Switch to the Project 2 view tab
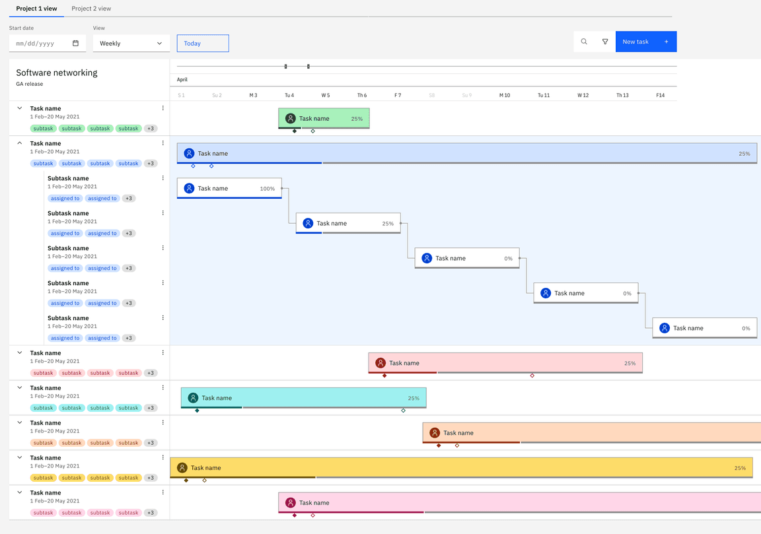The image size is (761, 534). tap(91, 9)
